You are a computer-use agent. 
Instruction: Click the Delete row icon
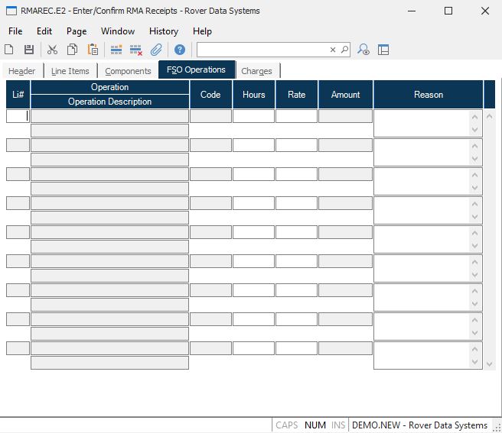click(136, 50)
